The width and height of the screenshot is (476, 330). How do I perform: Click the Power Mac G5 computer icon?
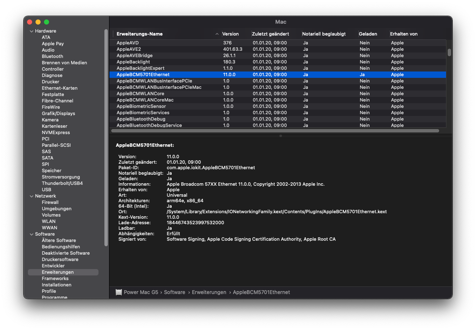(119, 292)
